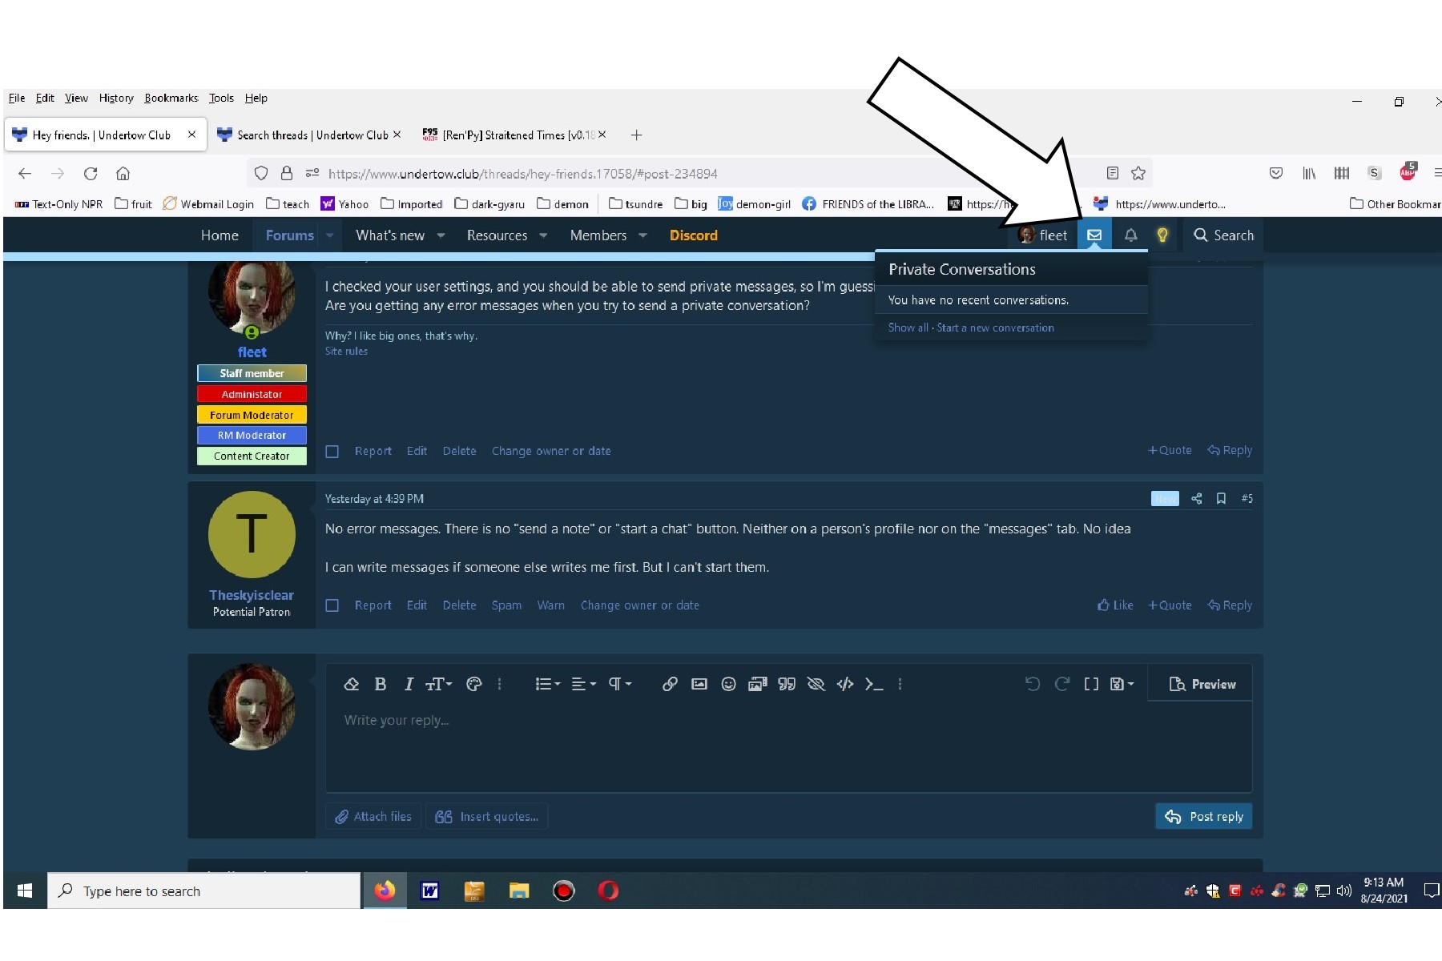The width and height of the screenshot is (1442, 961).
Task: Expand the What's new dropdown arrow
Action: (x=441, y=235)
